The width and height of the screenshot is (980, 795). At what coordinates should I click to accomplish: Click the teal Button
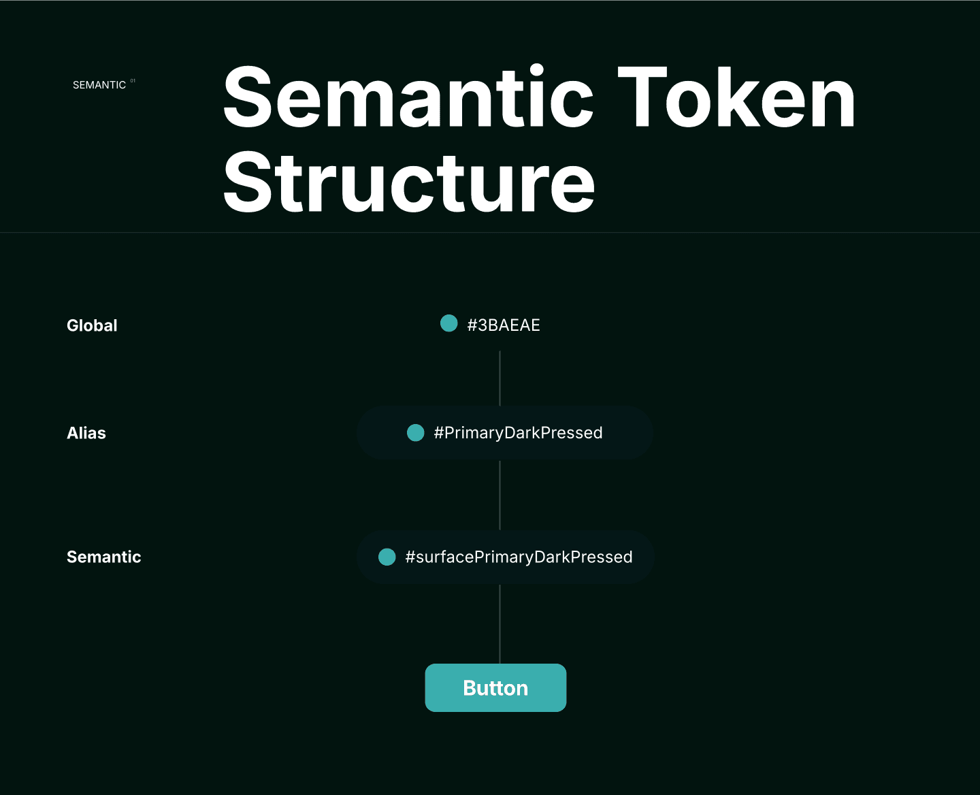tap(495, 687)
